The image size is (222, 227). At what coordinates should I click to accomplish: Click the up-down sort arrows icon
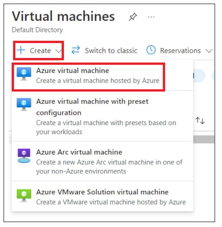pos(200,120)
